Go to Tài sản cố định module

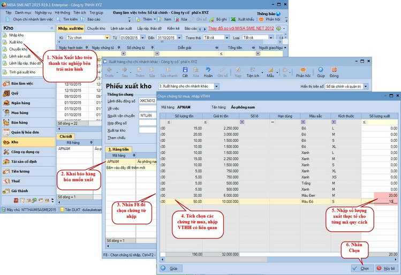click(x=28, y=162)
